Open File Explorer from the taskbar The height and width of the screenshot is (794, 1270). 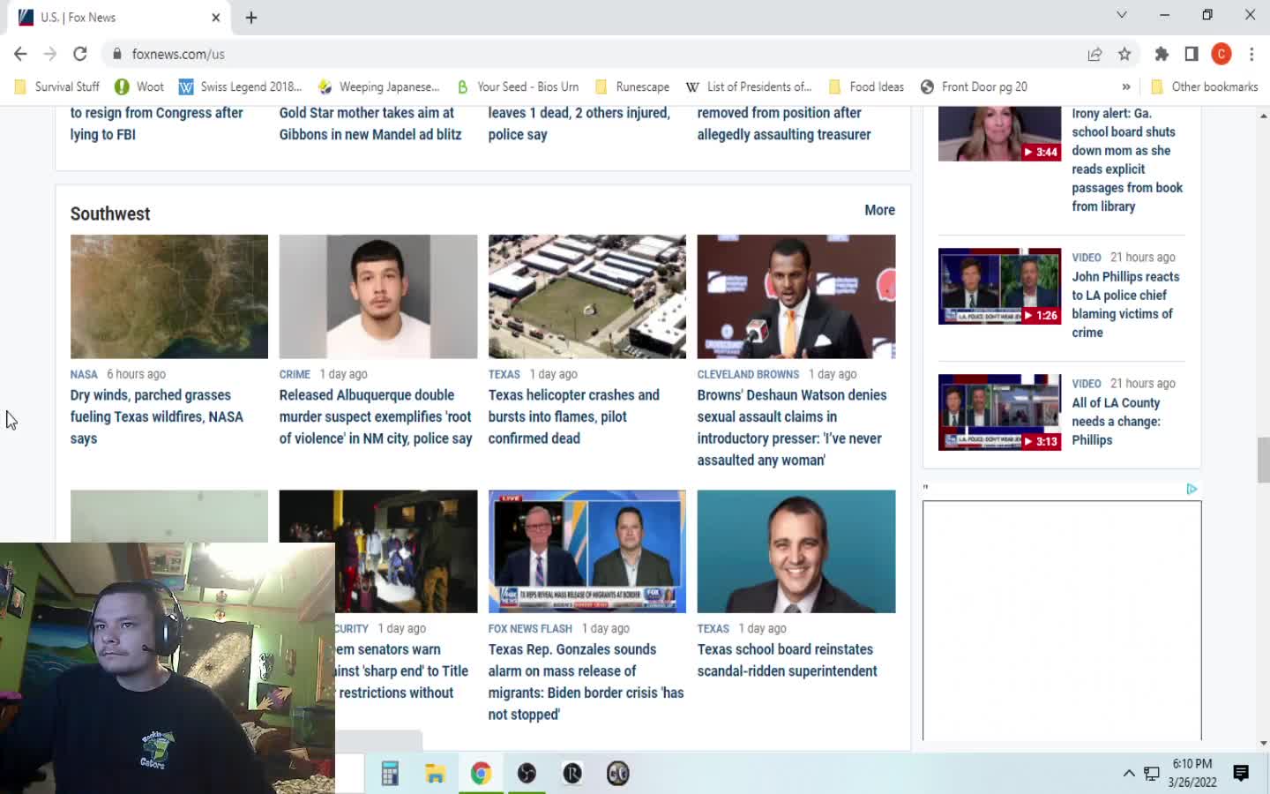(435, 774)
